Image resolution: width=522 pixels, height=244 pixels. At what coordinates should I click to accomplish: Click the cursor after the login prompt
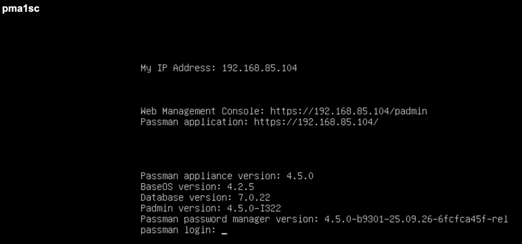click(x=224, y=231)
